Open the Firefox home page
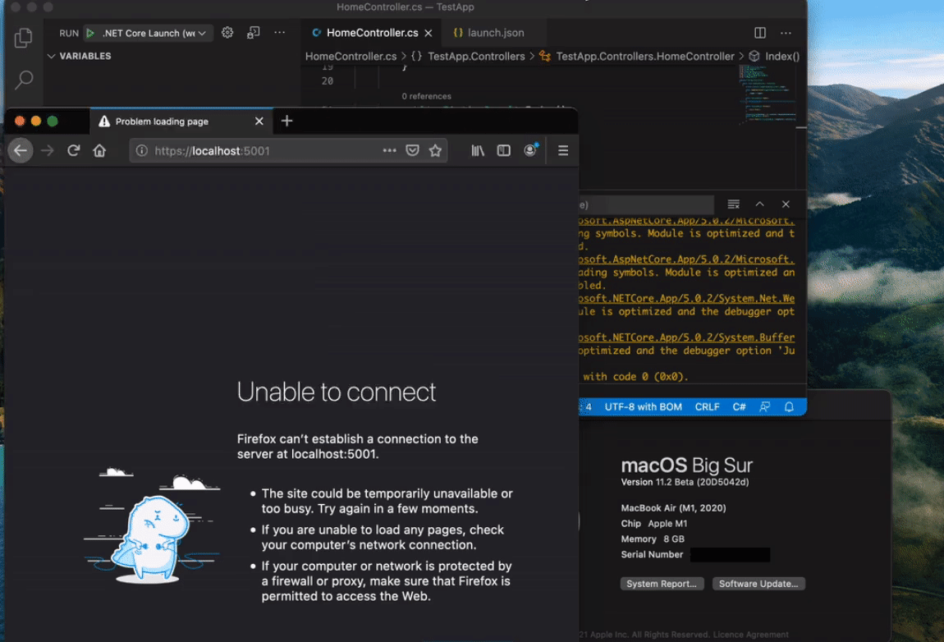The height and width of the screenshot is (642, 944). click(x=99, y=150)
